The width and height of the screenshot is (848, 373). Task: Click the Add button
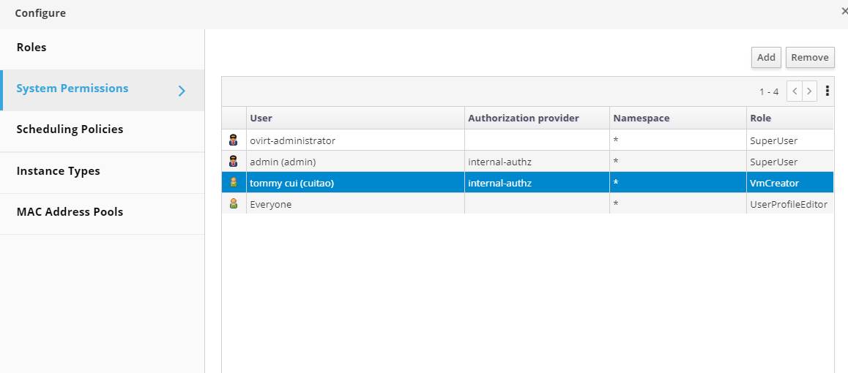(766, 57)
